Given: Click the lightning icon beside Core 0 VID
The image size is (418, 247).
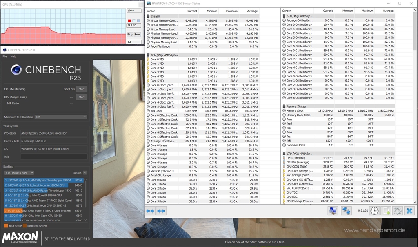Looking at the screenshot, I should pyautogui.click(x=148, y=60).
